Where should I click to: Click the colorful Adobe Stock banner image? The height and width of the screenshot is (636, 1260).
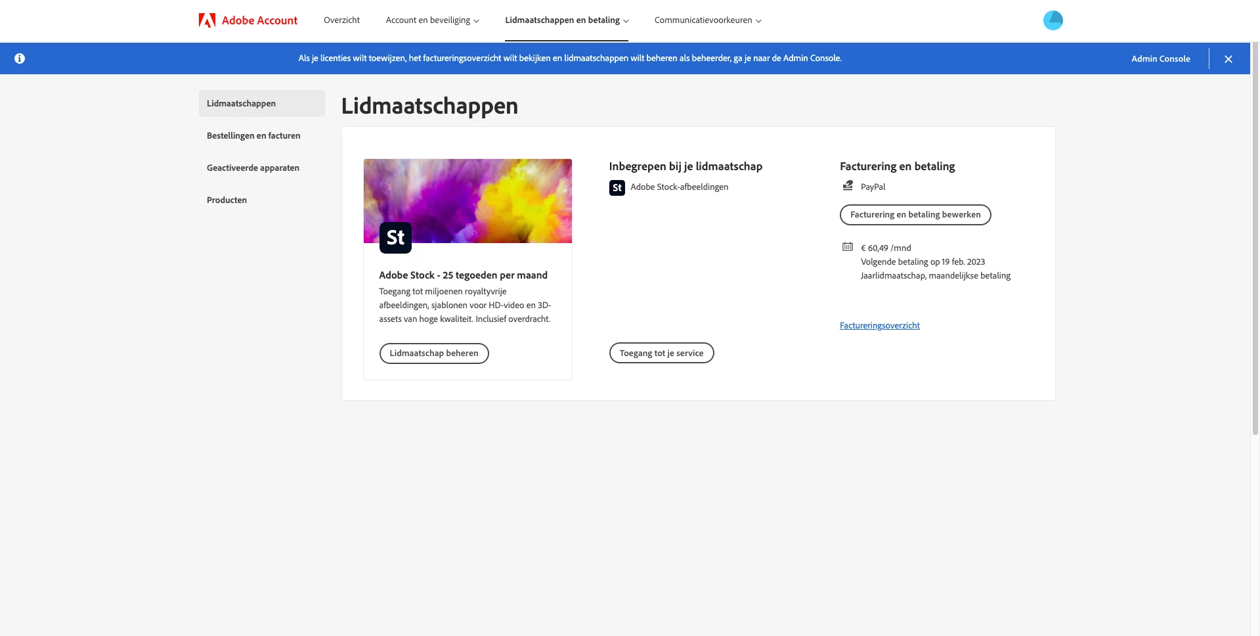[467, 200]
